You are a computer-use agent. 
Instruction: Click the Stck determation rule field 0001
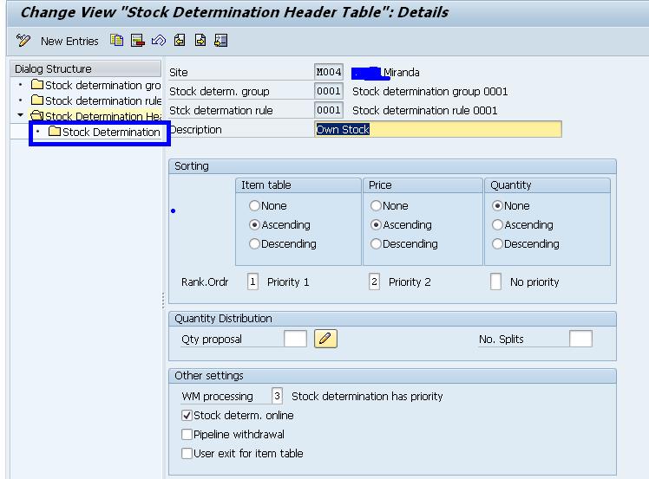[x=329, y=110]
